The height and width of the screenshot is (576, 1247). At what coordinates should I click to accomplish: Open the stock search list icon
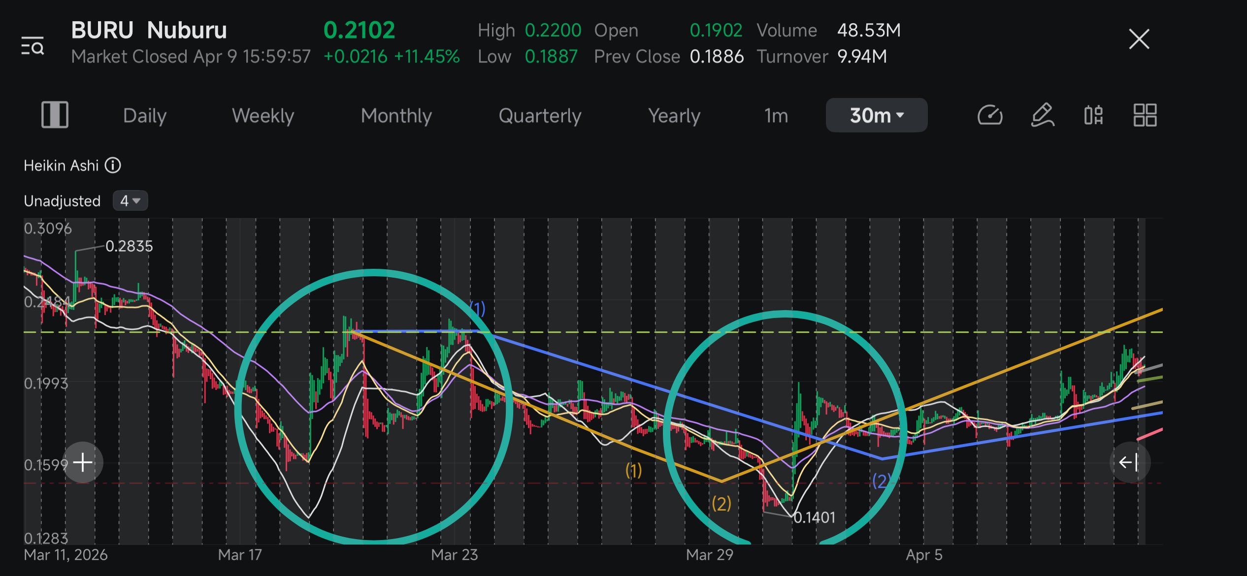coord(33,45)
